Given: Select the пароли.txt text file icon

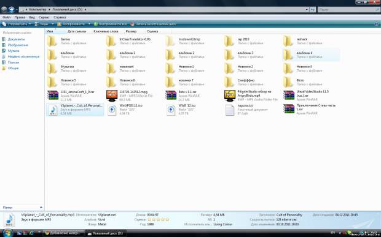Looking at the screenshot, I should coord(230,110).
